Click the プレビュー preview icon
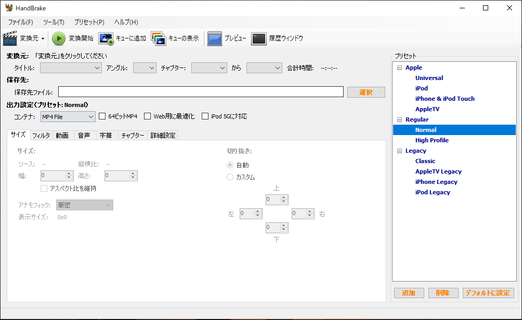 [214, 38]
